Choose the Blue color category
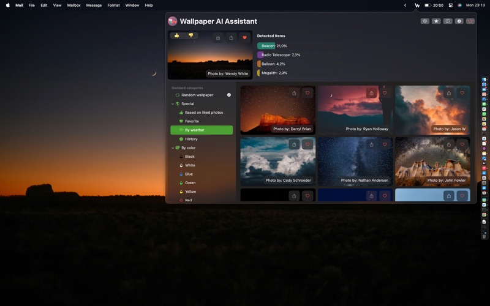 (x=189, y=174)
